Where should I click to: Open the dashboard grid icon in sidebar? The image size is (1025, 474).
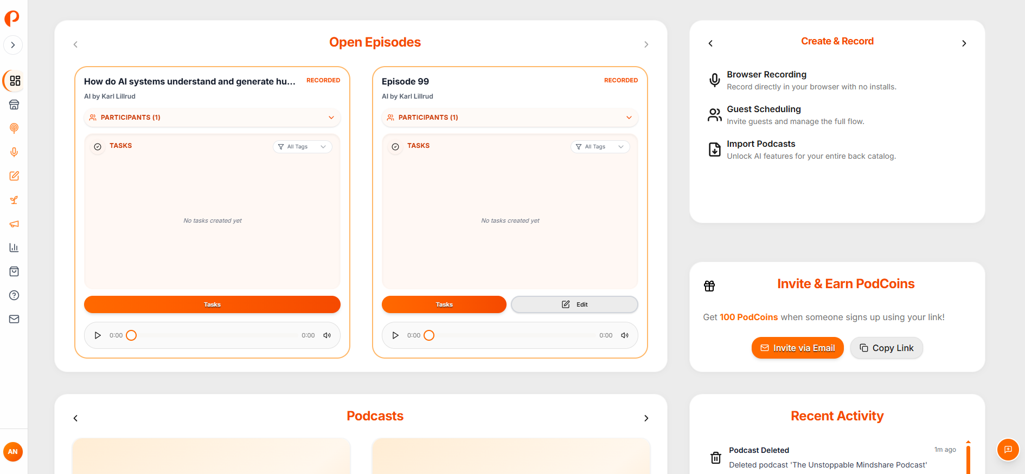point(15,81)
